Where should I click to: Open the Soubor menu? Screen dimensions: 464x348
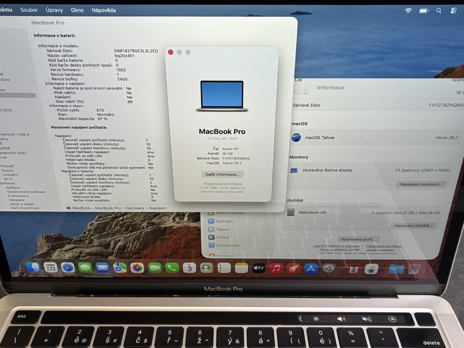(x=29, y=10)
